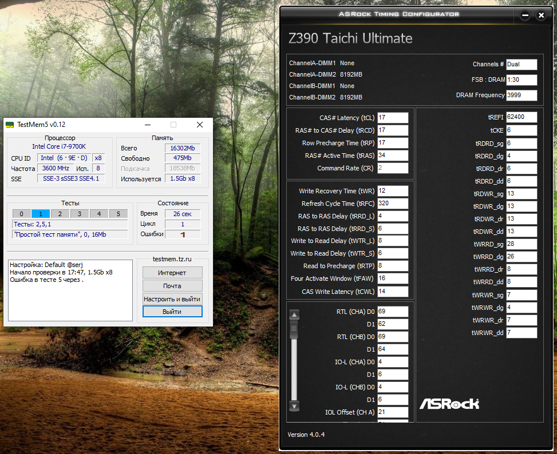Click the tRDWR_sg value field

tap(522, 194)
